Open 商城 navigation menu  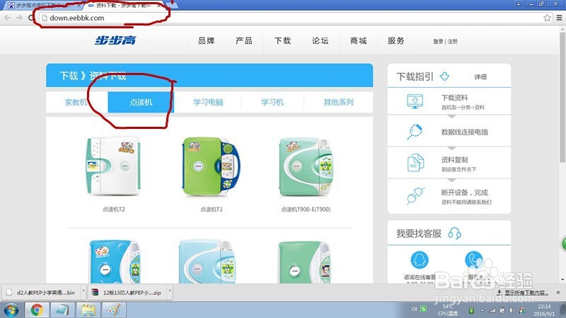[x=359, y=41]
